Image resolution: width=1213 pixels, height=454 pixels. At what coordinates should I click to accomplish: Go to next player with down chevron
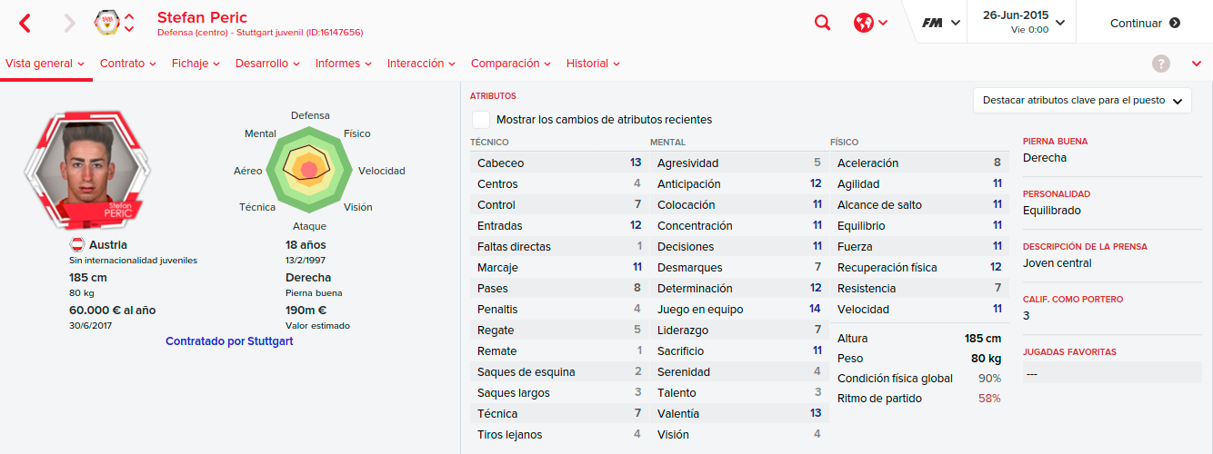pyautogui.click(x=129, y=29)
